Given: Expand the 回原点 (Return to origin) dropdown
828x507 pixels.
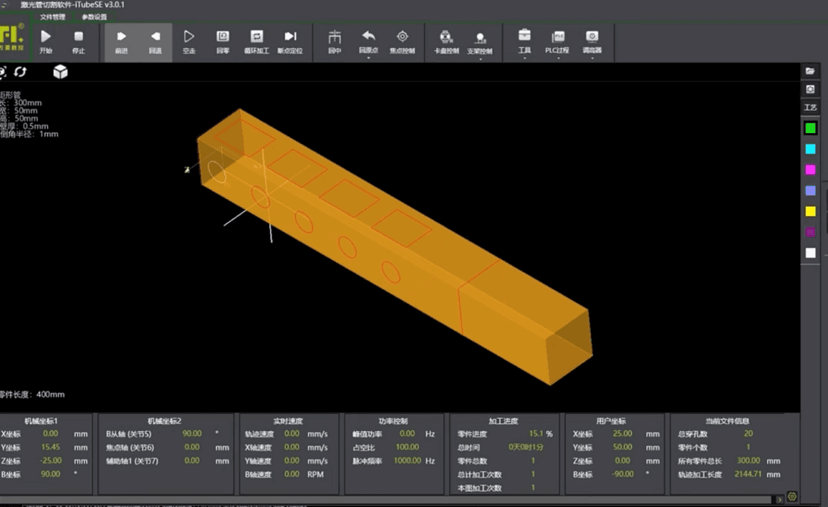Looking at the screenshot, I should 368,57.
